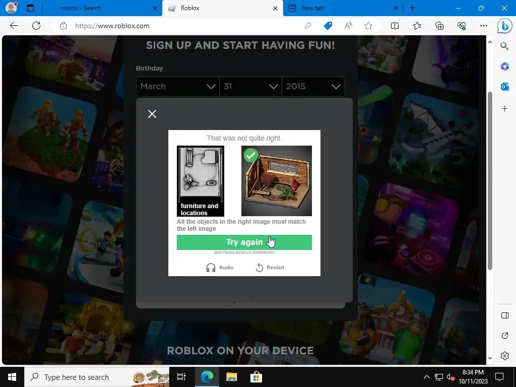Open Microsoft Store from the taskbar

click(x=256, y=377)
